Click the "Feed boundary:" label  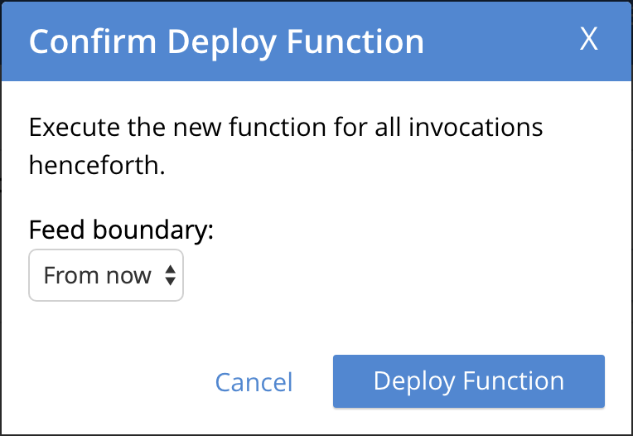click(x=121, y=230)
